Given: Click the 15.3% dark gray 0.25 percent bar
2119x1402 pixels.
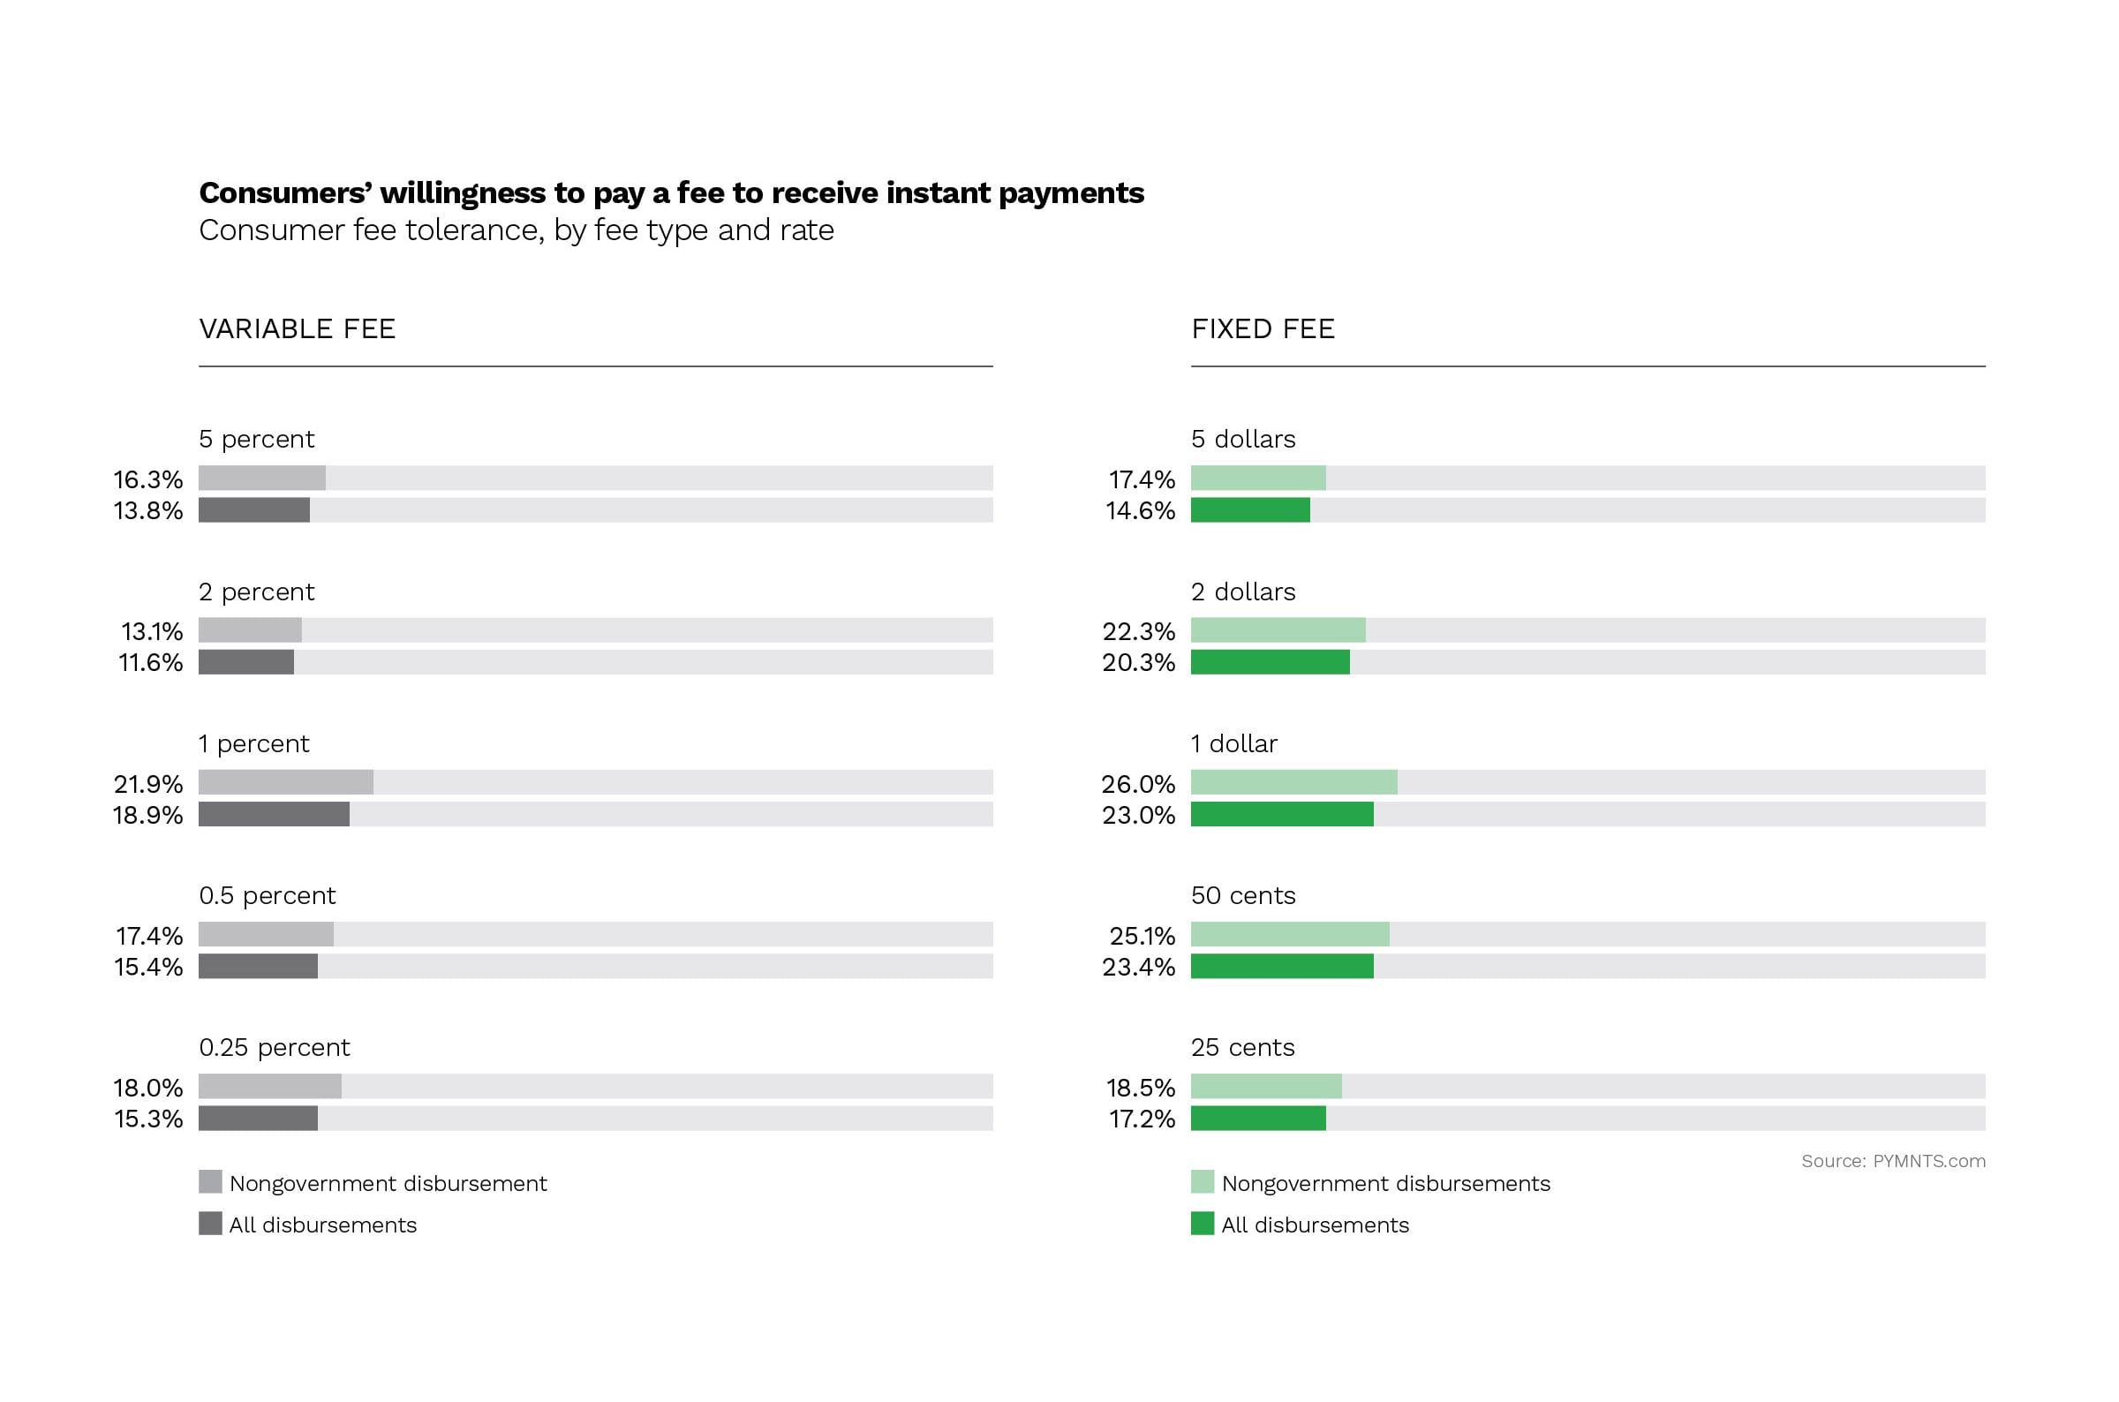Looking at the screenshot, I should [258, 1118].
